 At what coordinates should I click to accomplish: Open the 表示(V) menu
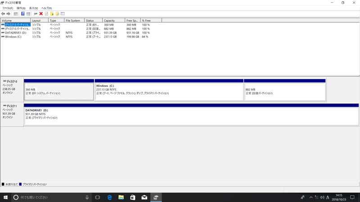tap(33, 8)
